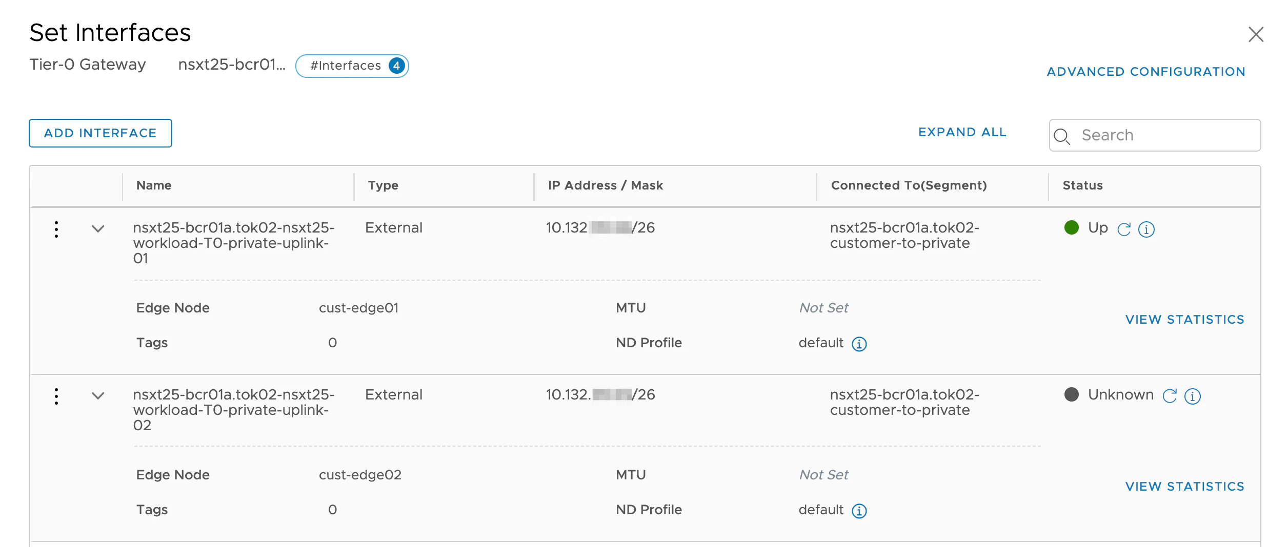The height and width of the screenshot is (547, 1288).
Task: Refresh the Unknown interface status
Action: [1170, 396]
